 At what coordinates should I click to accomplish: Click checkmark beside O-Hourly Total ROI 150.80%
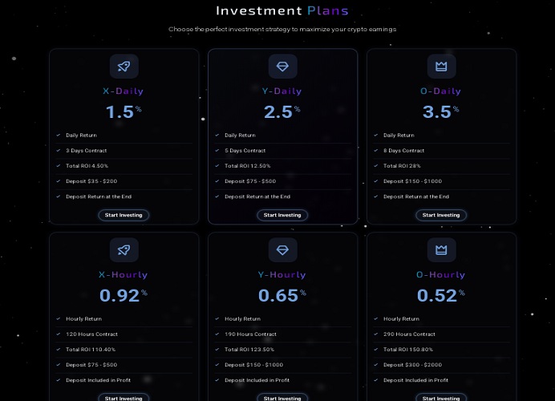(x=376, y=350)
